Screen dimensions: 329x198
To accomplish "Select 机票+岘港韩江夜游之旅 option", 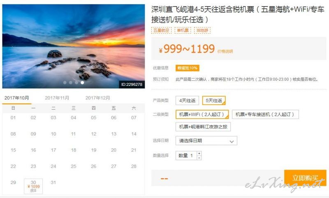I will 203,127.
